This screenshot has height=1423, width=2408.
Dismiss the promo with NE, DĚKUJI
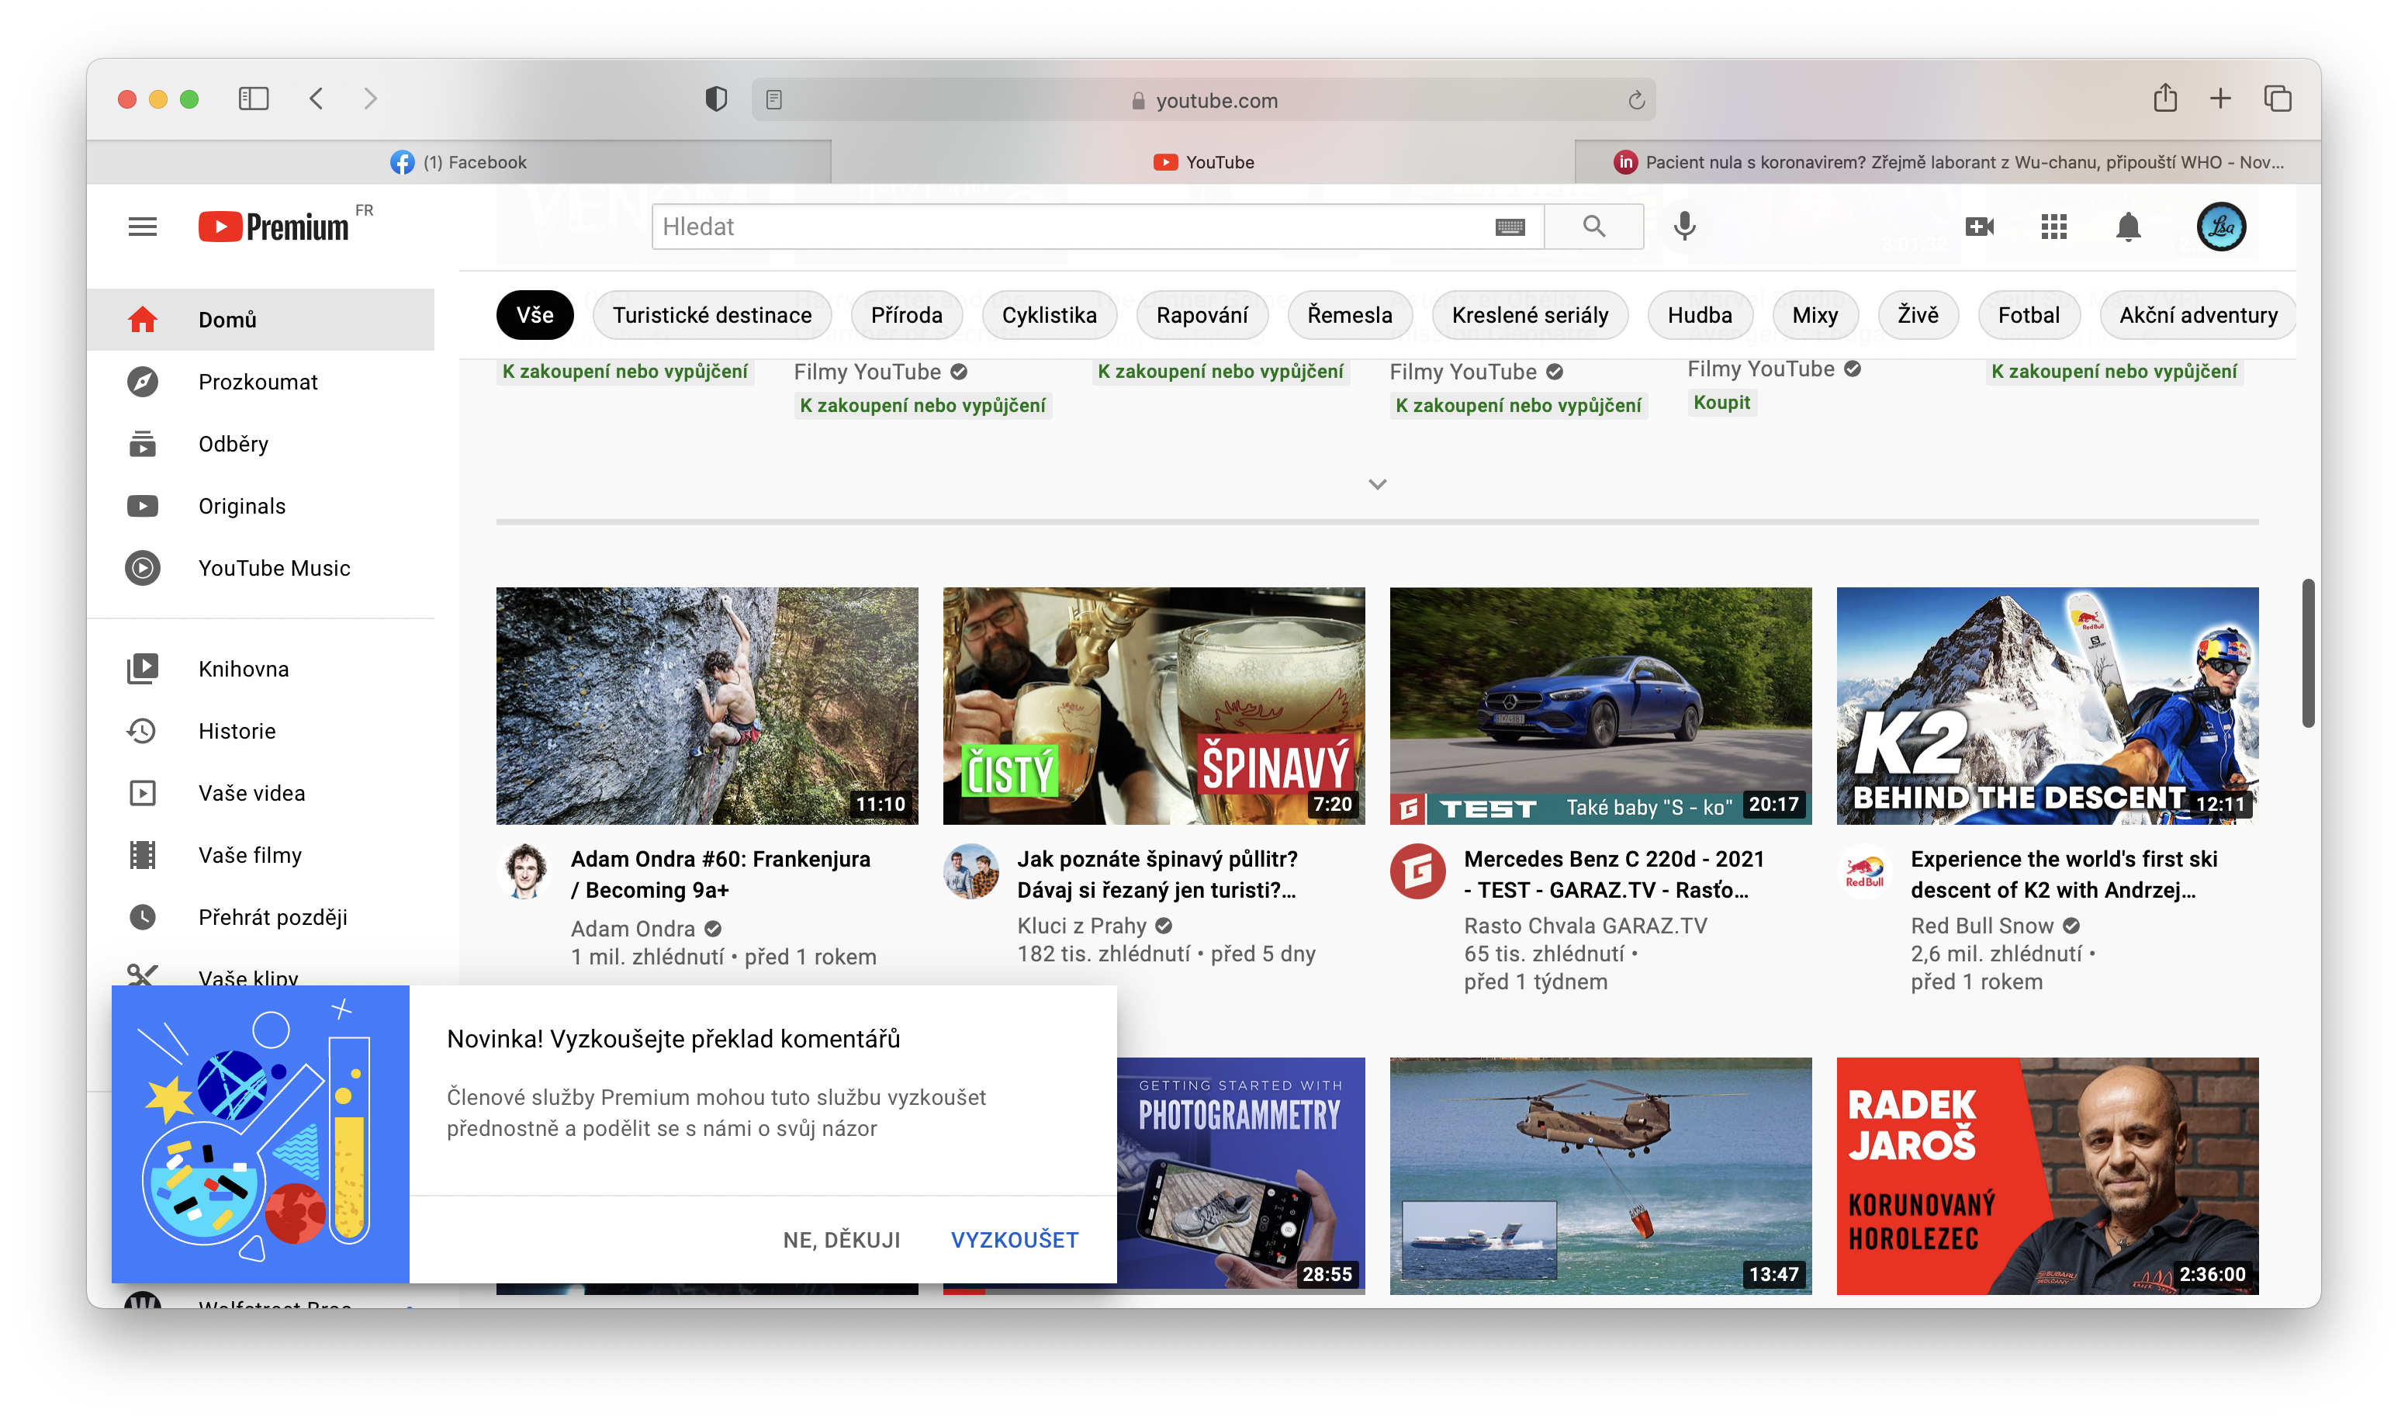[x=841, y=1240]
